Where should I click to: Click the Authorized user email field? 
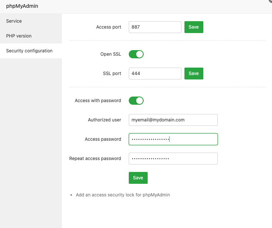[x=173, y=120]
